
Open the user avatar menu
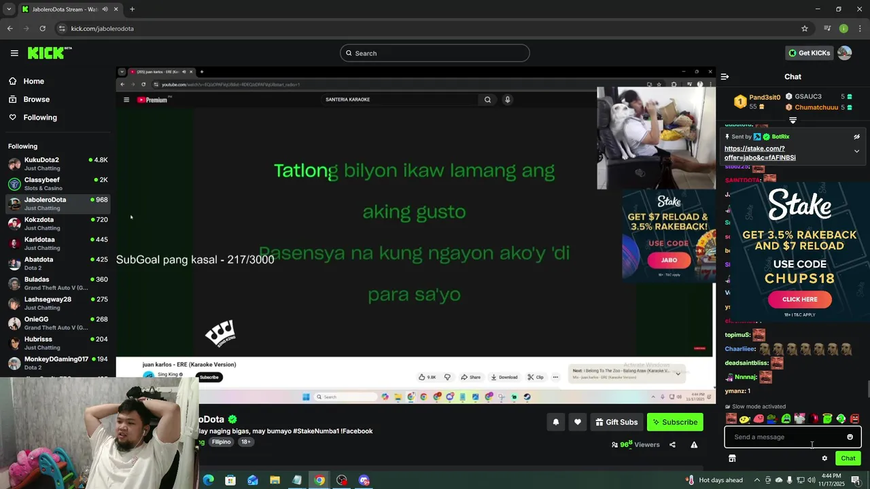[x=845, y=53]
